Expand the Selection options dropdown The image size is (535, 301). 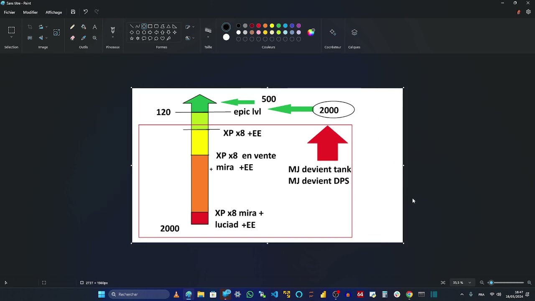click(x=11, y=38)
